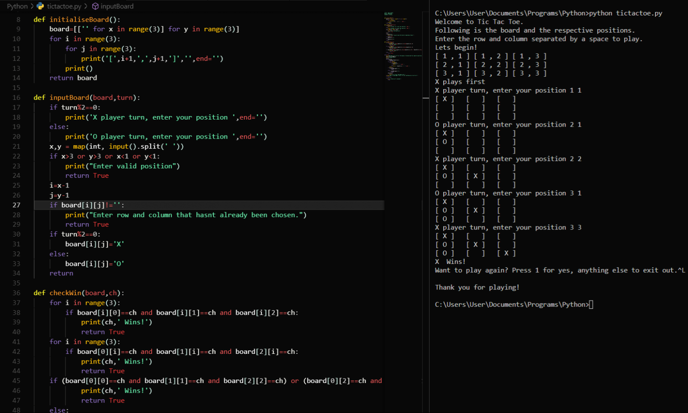Place cursor at the terminal command prompt
The image size is (688, 413).
click(591, 304)
